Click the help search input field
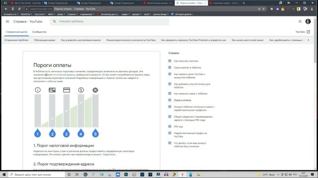Image resolution: width=318 pixels, height=178 pixels. pos(109,21)
